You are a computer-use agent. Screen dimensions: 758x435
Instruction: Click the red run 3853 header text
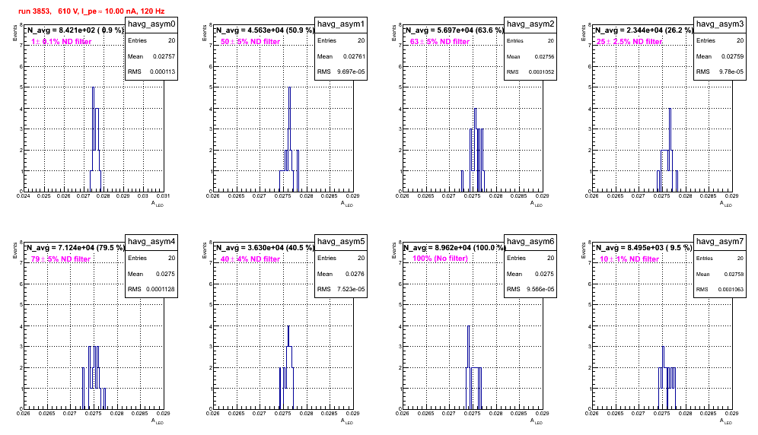pos(91,11)
